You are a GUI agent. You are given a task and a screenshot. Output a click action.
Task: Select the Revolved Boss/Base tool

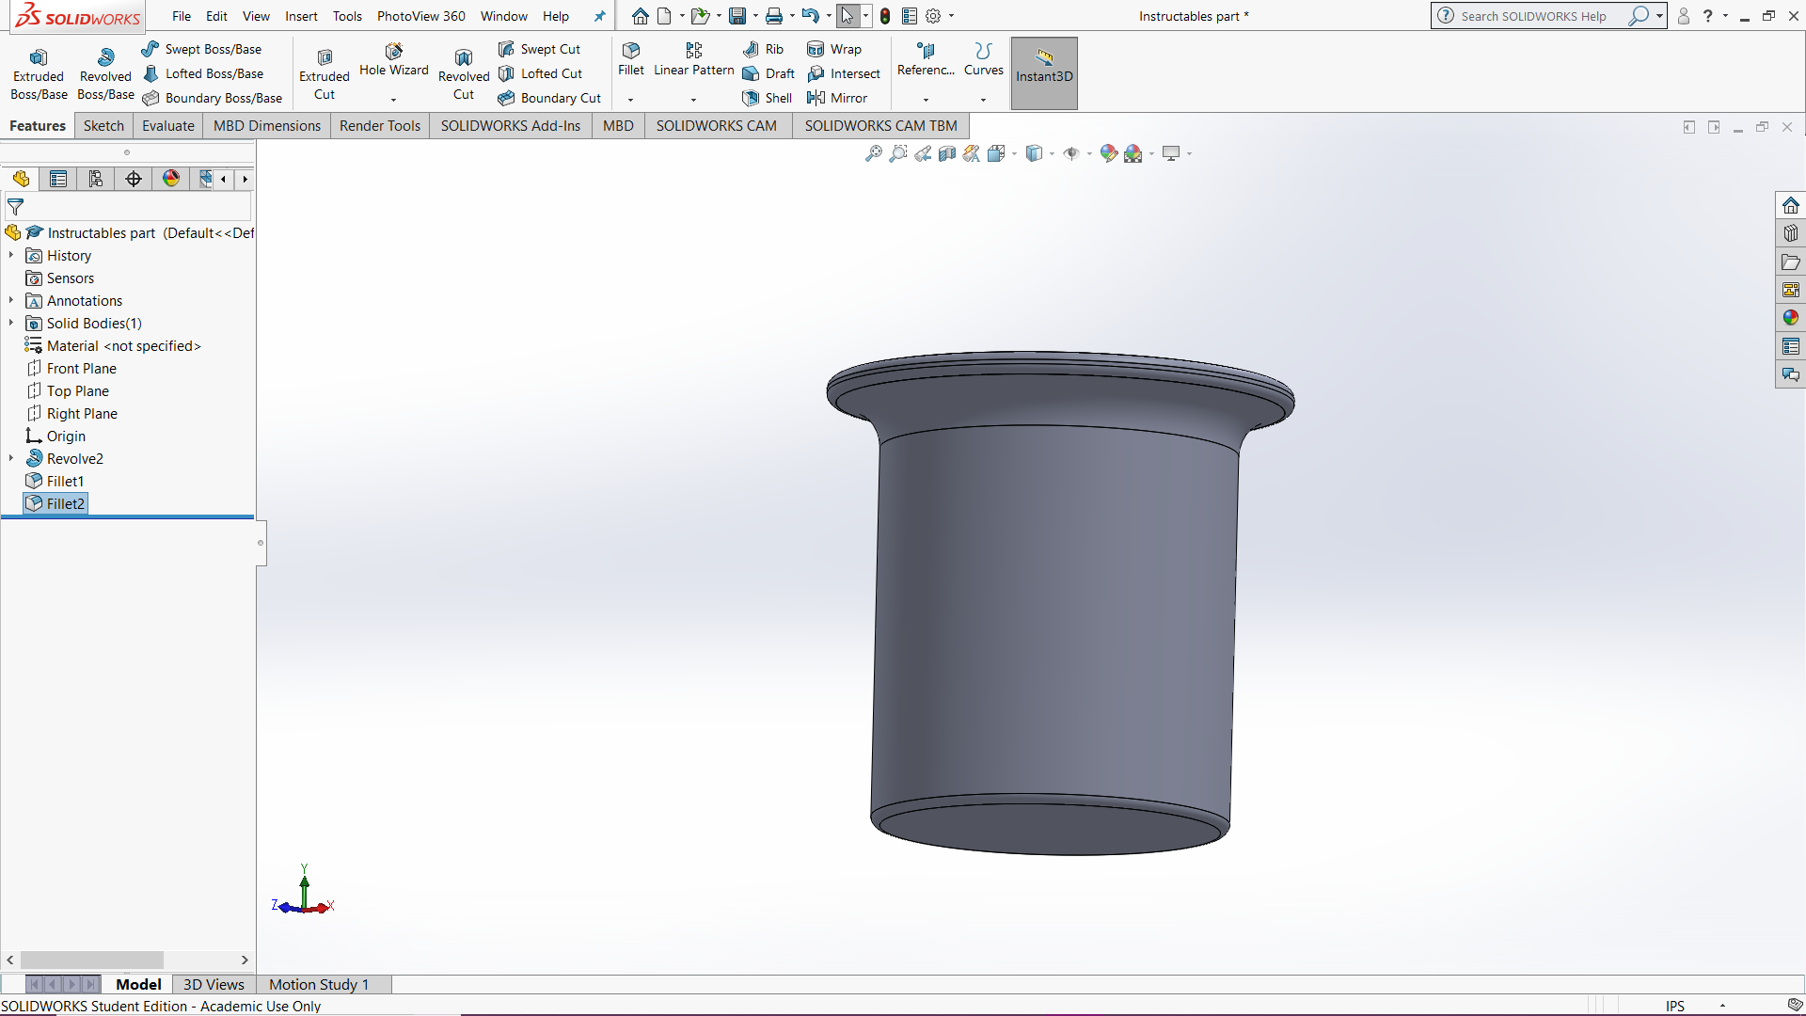click(x=105, y=73)
